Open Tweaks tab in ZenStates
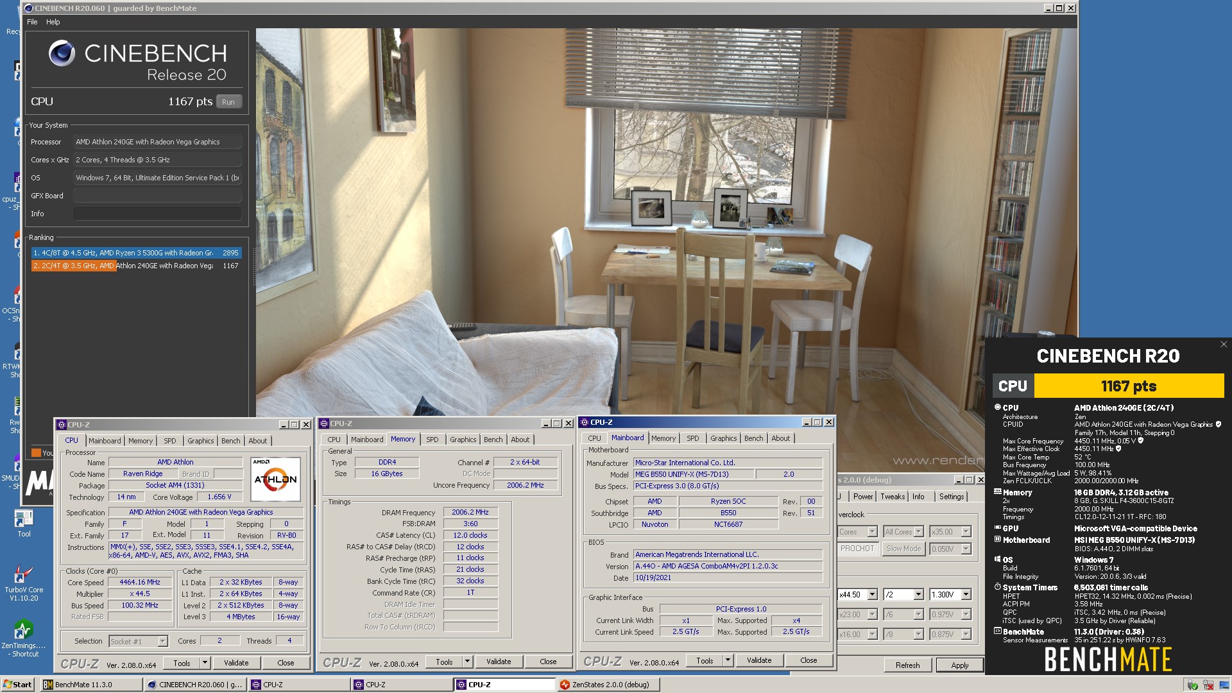This screenshot has width=1232, height=693. pos(893,497)
